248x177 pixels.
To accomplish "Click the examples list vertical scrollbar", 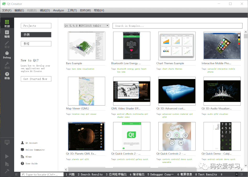I will [x=246, y=99].
